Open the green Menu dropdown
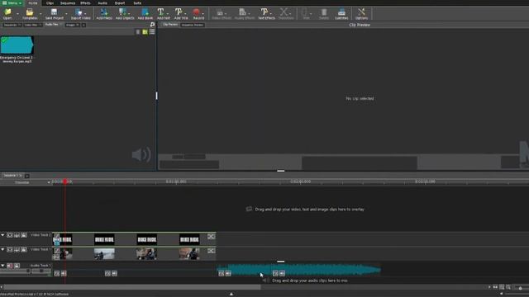Screen dimensions: 529x297 [x=12, y=2]
